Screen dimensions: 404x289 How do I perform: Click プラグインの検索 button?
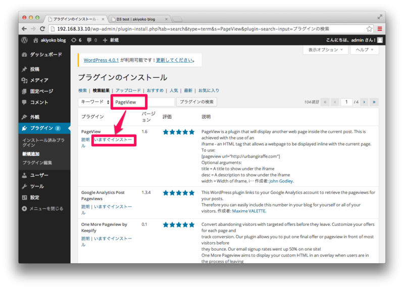coord(196,102)
